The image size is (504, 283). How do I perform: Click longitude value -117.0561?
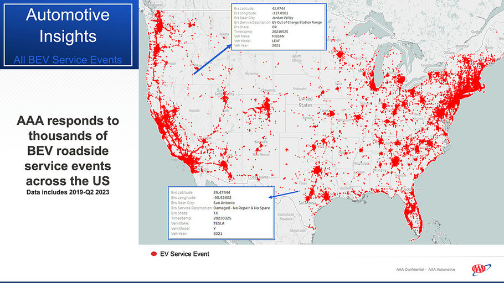280,13
